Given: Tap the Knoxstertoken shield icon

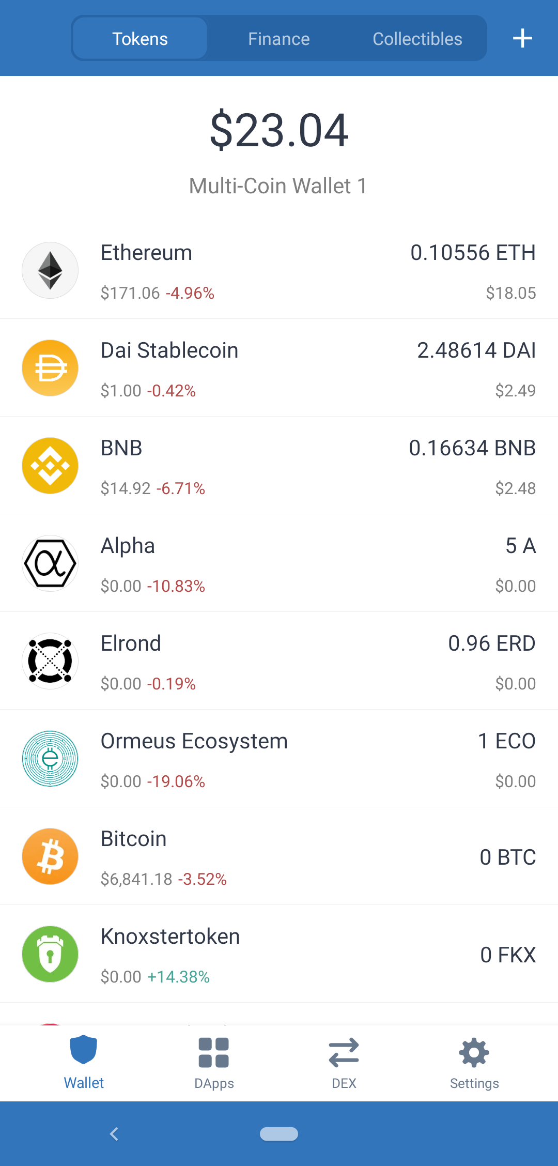Looking at the screenshot, I should (x=50, y=954).
